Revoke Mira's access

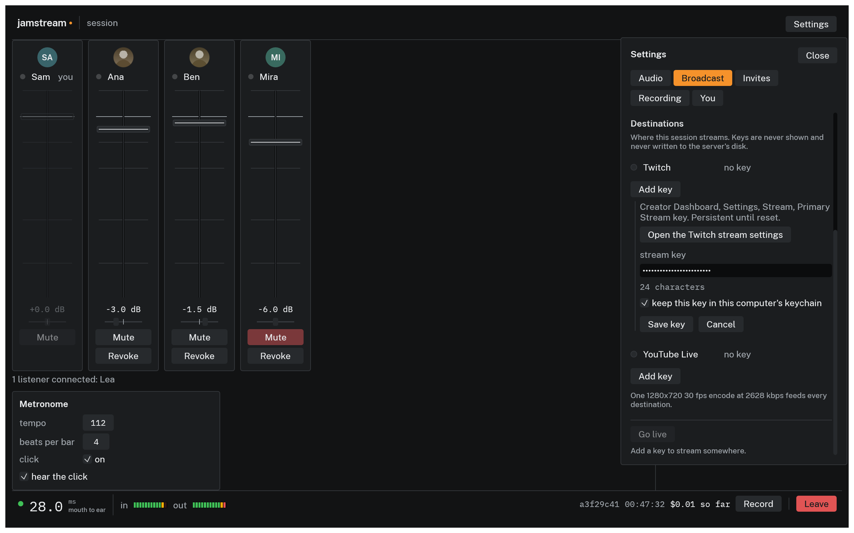[275, 356]
